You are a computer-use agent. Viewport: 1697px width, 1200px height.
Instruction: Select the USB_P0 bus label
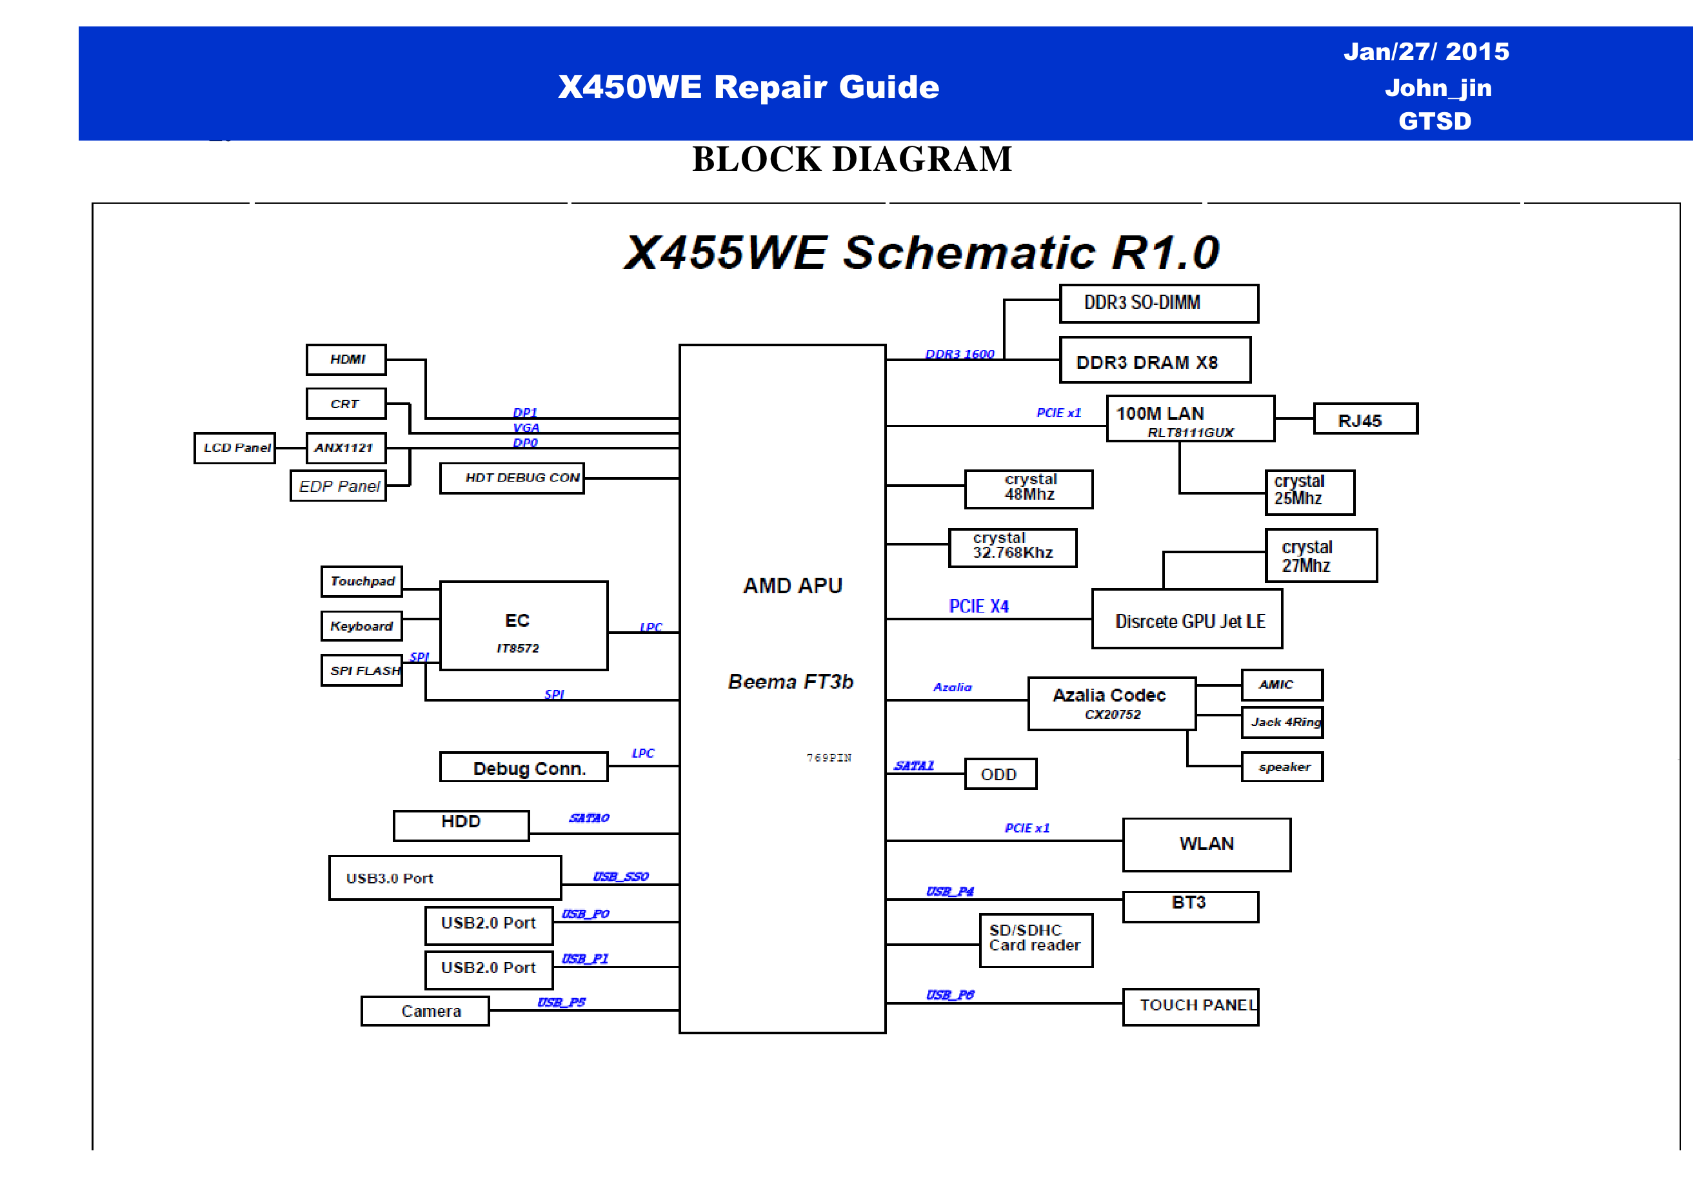(586, 914)
